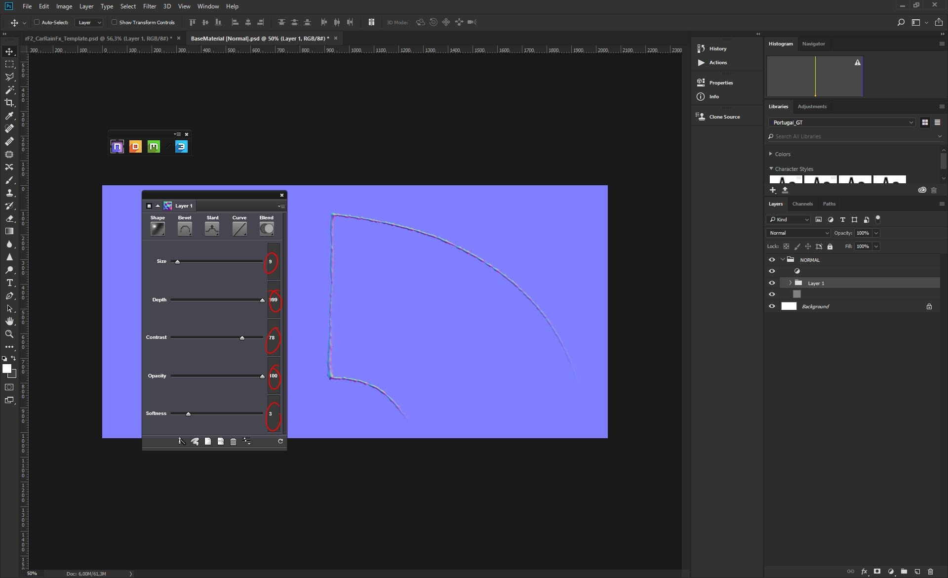Expand Colors section in Libraries
The image size is (948, 578).
pyautogui.click(x=771, y=154)
